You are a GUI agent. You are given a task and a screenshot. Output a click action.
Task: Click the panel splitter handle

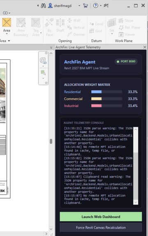coord(51,141)
